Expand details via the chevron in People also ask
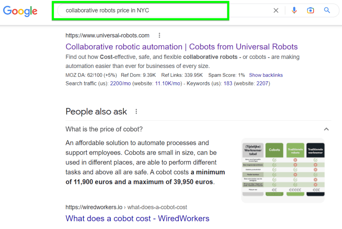 (326, 129)
